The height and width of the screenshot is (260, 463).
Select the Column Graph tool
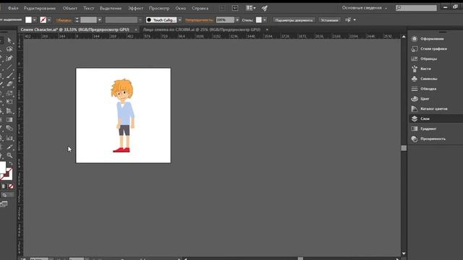[9, 138]
